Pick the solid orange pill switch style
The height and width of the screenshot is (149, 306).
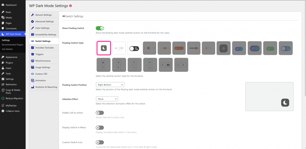pyautogui.click(x=179, y=48)
